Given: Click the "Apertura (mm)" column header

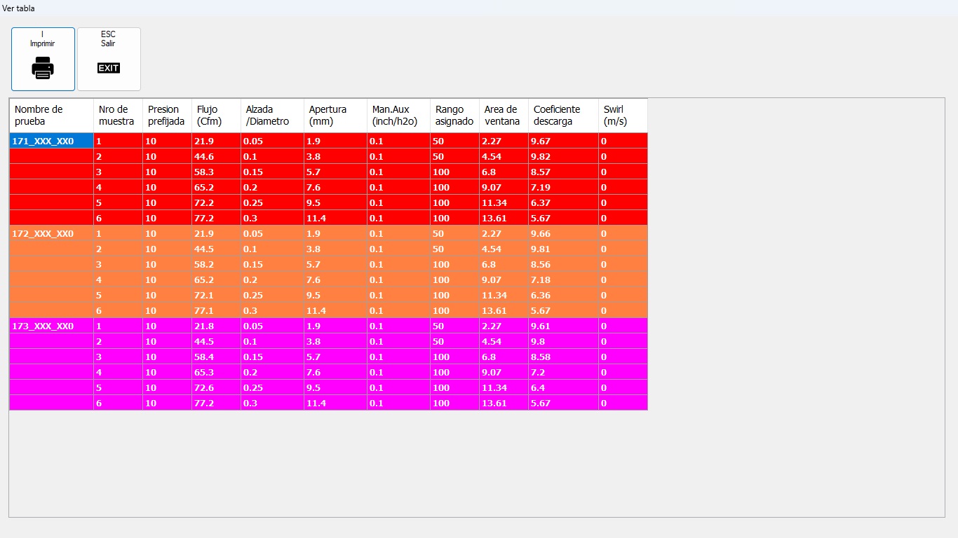Looking at the screenshot, I should coord(335,116).
